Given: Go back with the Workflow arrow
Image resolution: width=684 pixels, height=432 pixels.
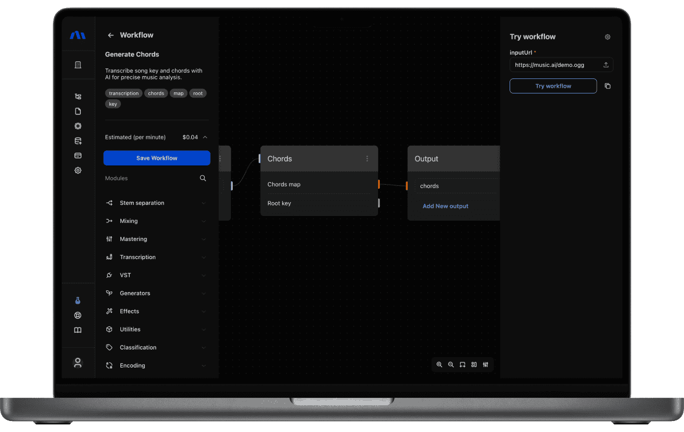Looking at the screenshot, I should coord(111,35).
